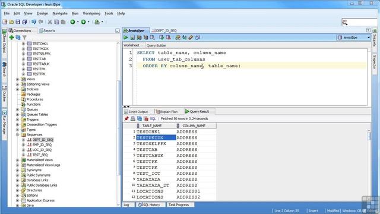380x214 pixels.
Task: Click the Open folder icon
Action: coord(11,22)
